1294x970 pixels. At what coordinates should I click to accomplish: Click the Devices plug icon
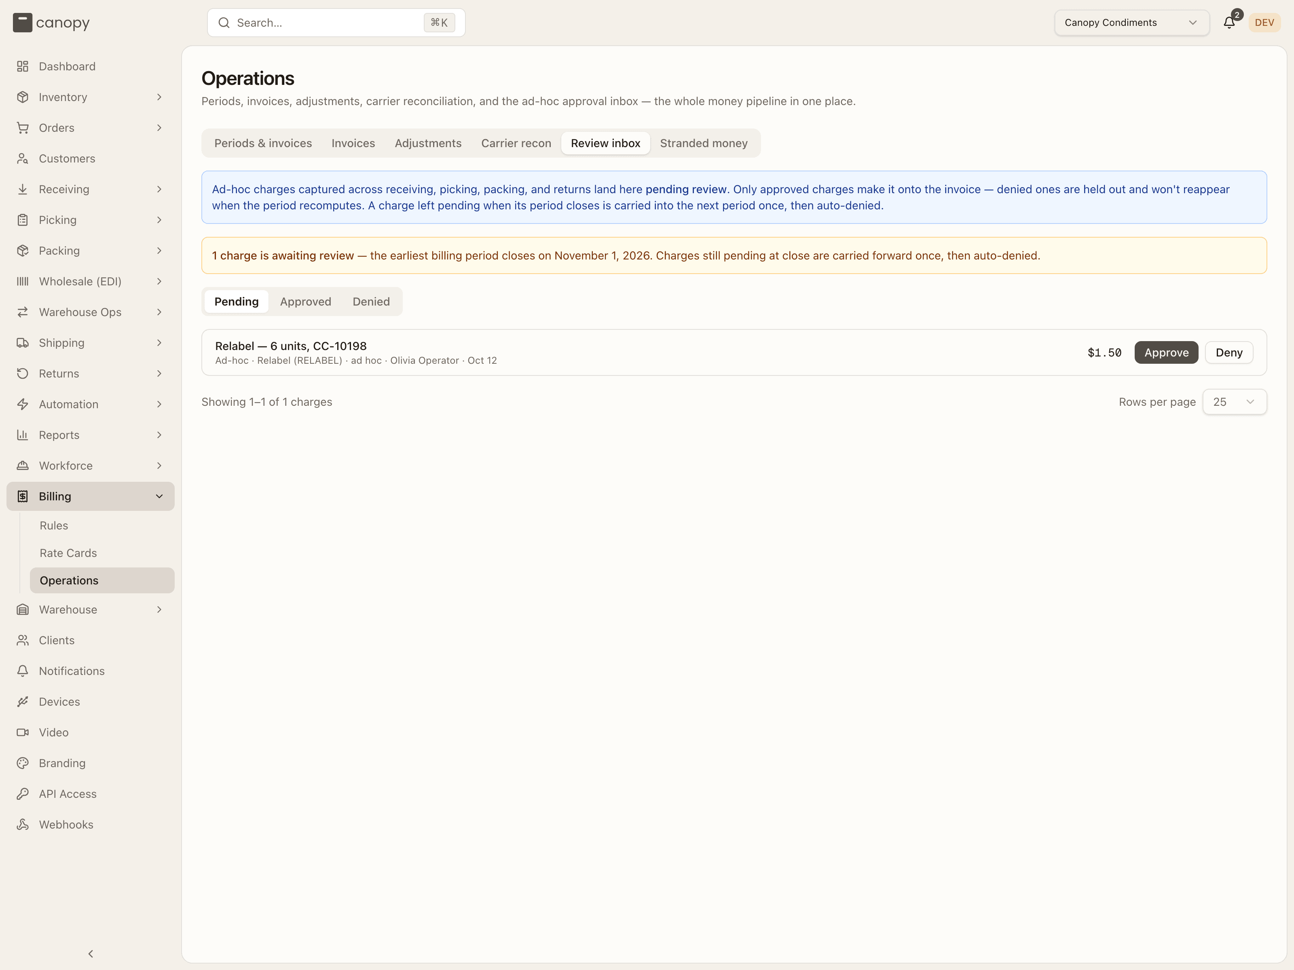[x=23, y=702]
